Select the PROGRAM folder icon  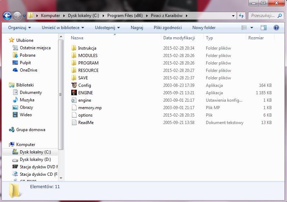point(74,63)
